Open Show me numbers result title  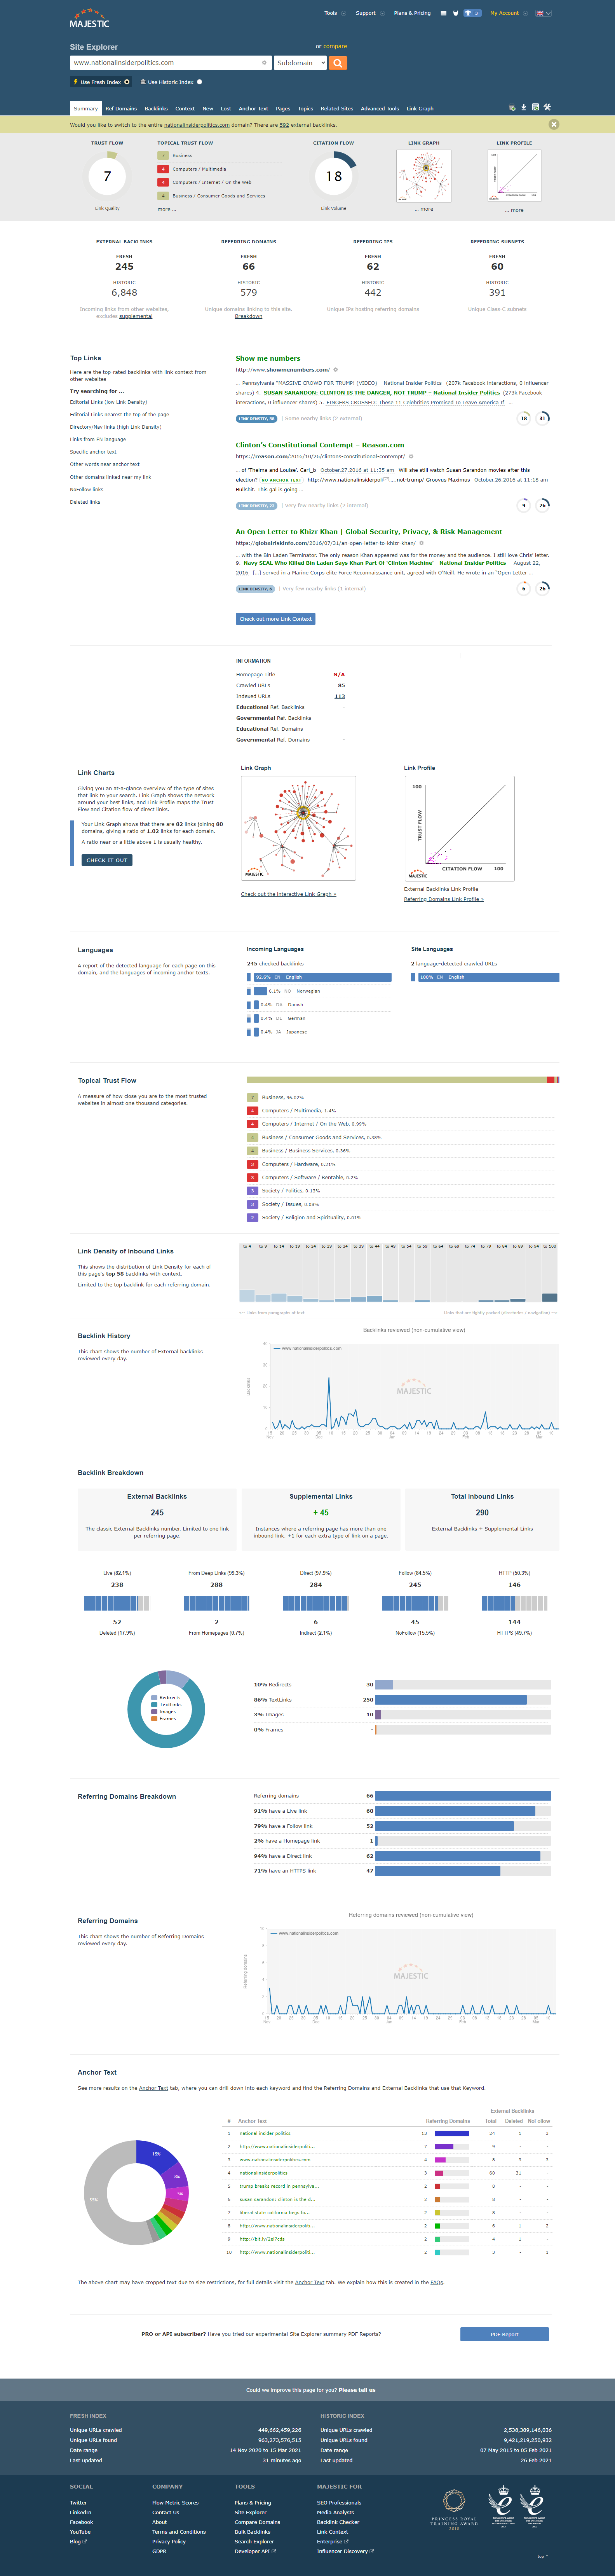268,358
